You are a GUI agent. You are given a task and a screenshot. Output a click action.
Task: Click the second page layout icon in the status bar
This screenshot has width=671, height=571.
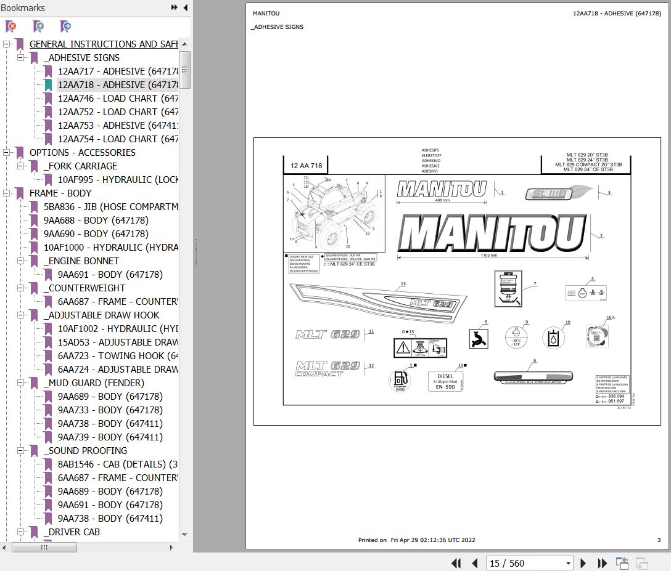[x=641, y=564]
